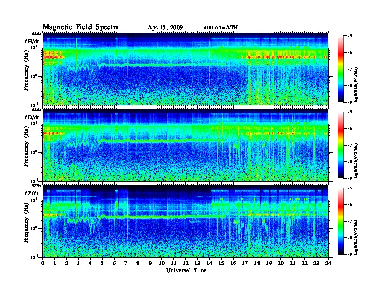Click the dZ/dt panel color bar
Image resolution: width=391 pixels, height=302 pixels.
coord(341,221)
